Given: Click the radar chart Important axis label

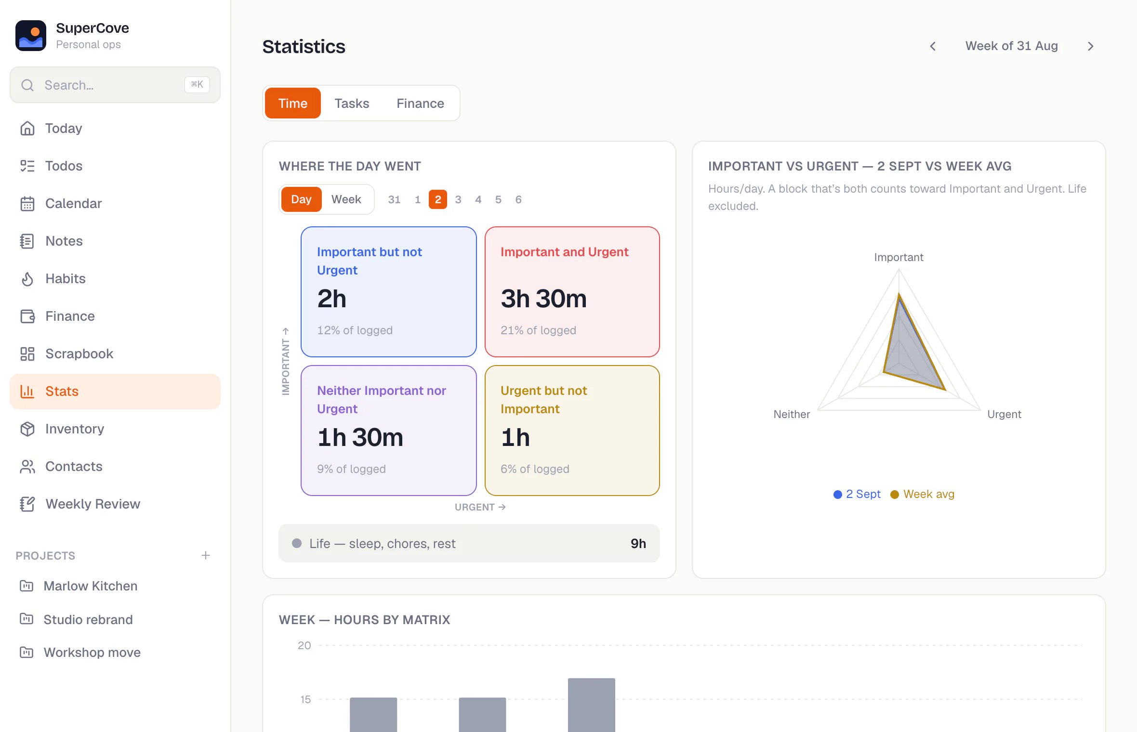Looking at the screenshot, I should click(x=899, y=257).
